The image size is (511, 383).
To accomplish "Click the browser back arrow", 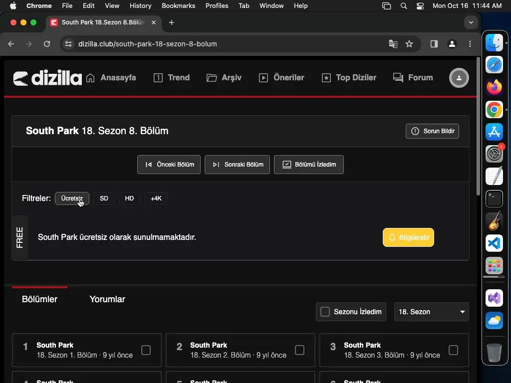I will coord(11,44).
